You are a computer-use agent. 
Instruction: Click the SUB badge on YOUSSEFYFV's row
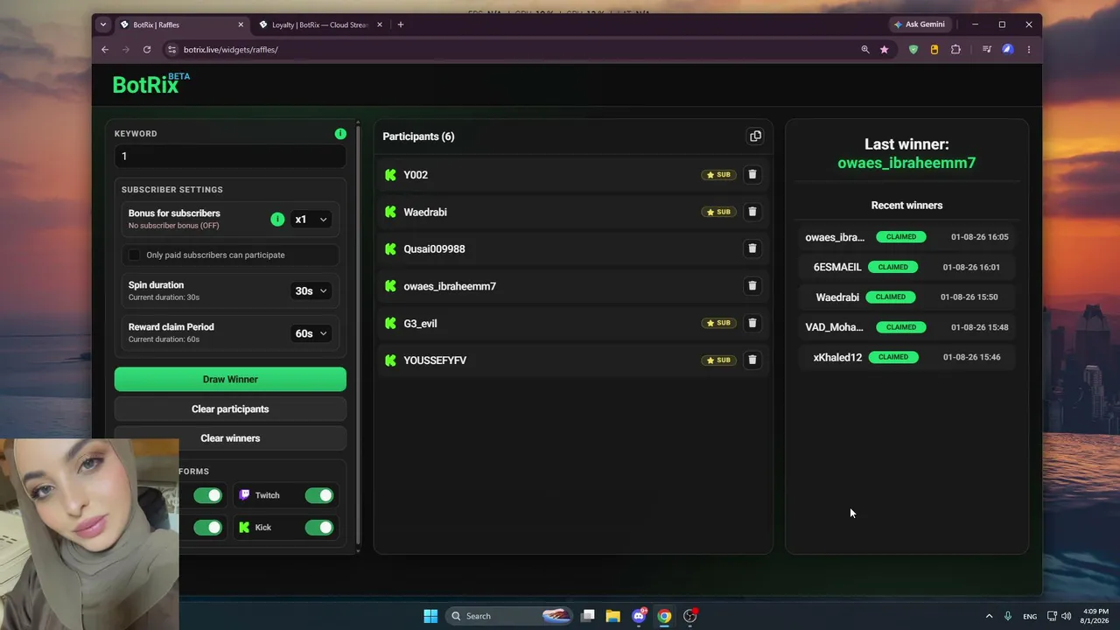point(718,360)
